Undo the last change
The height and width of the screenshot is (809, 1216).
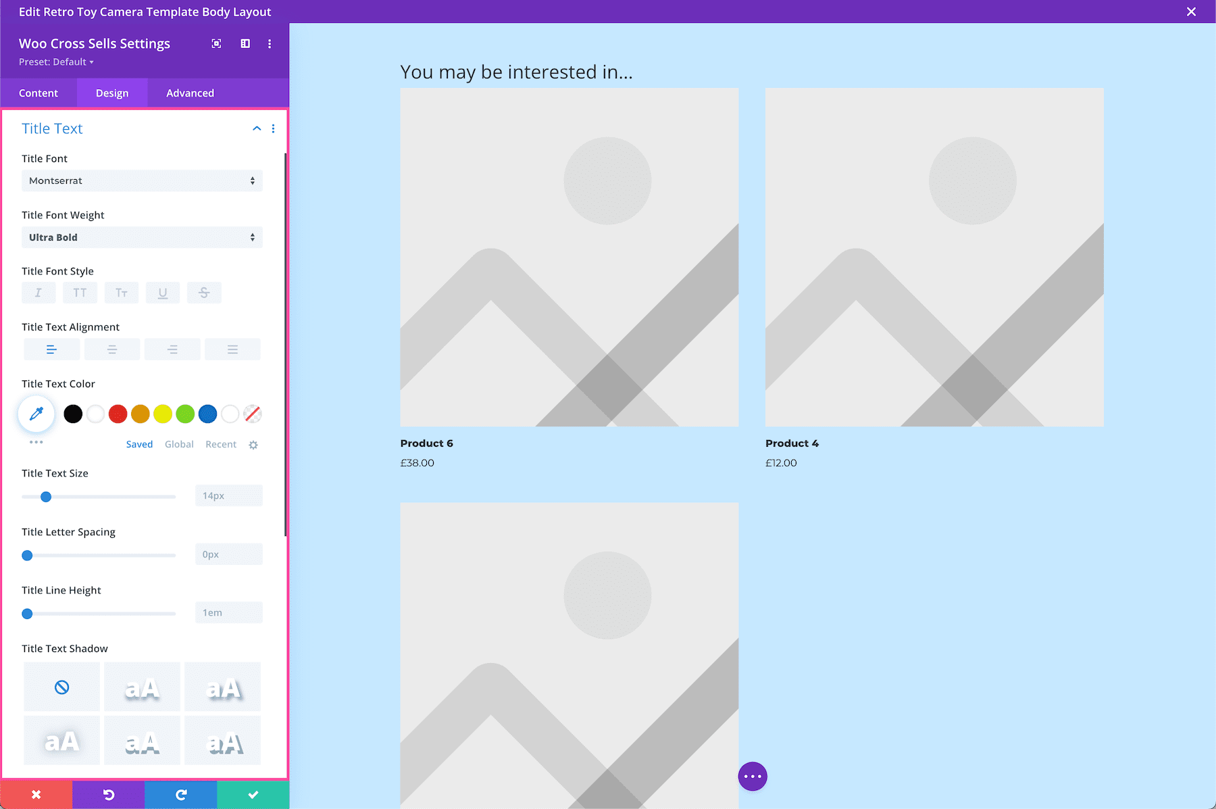coord(108,794)
